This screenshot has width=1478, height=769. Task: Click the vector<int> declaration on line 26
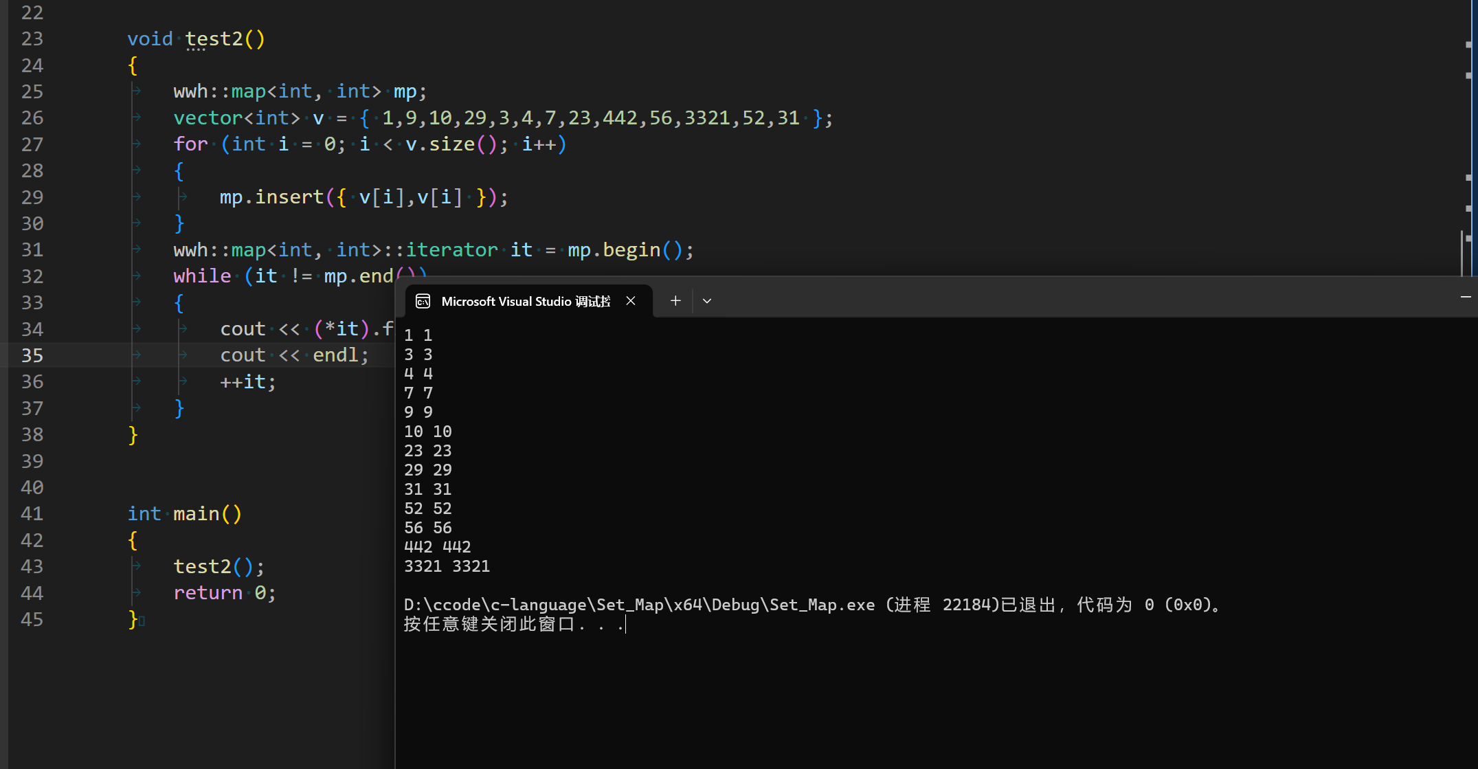236,118
